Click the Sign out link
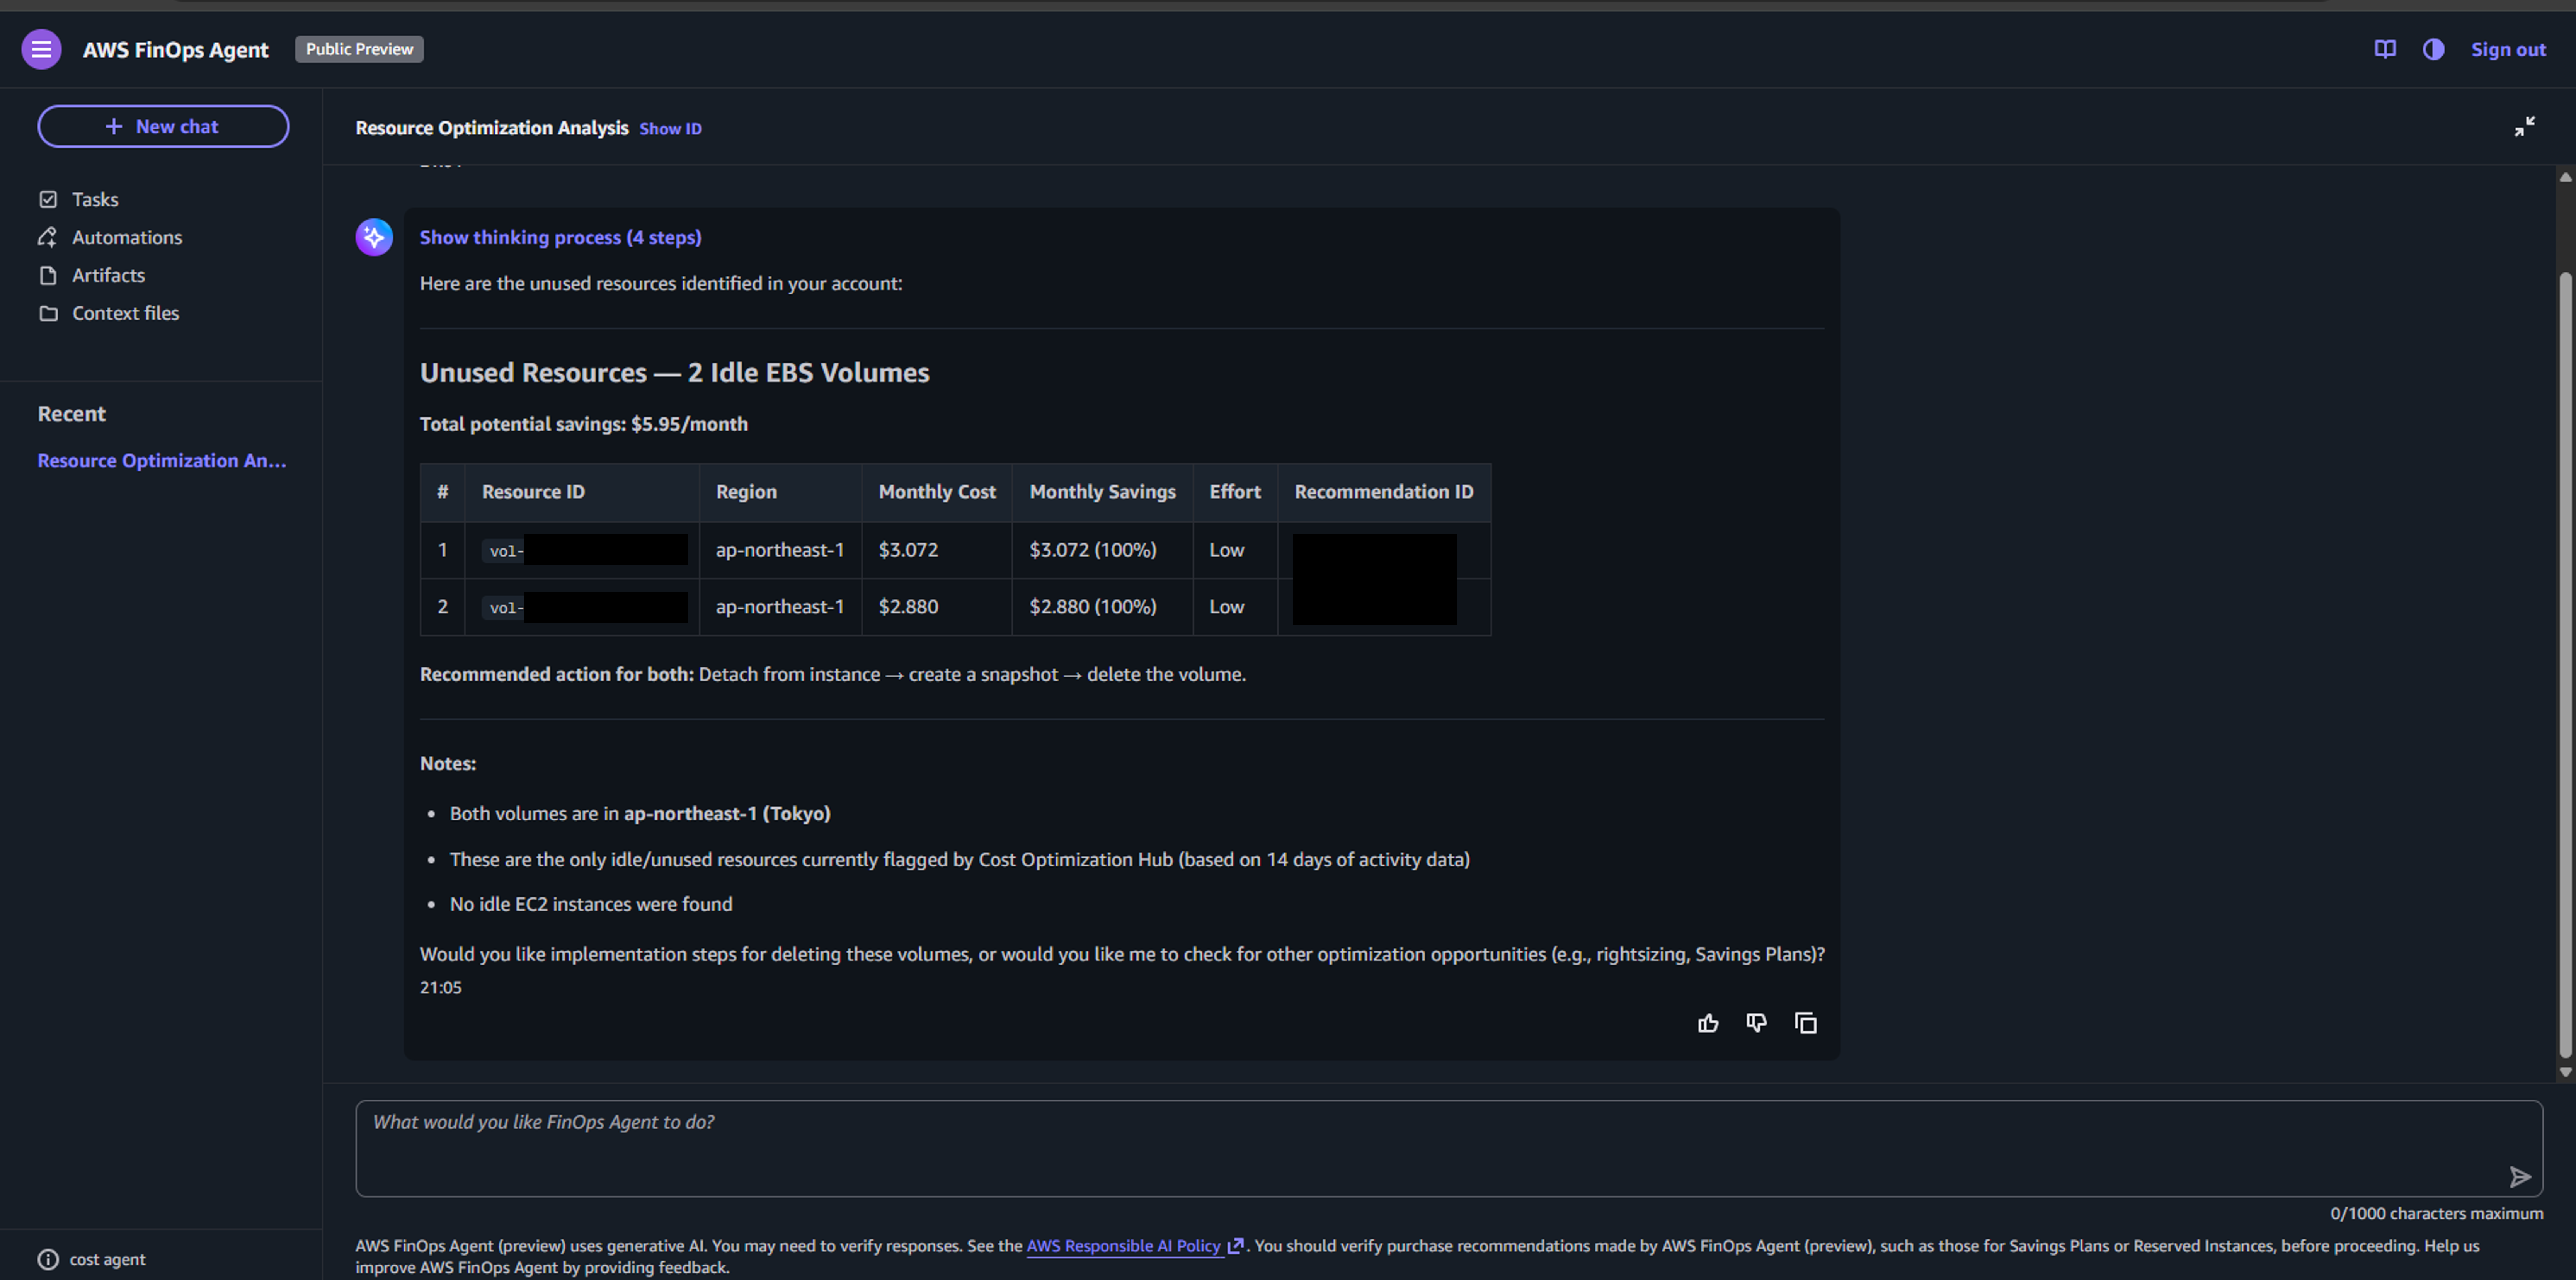The width and height of the screenshot is (2576, 1280). click(2508, 49)
